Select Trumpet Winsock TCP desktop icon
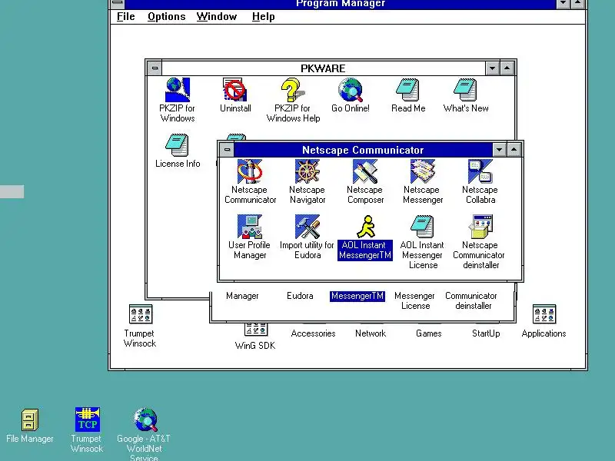 coord(87,420)
